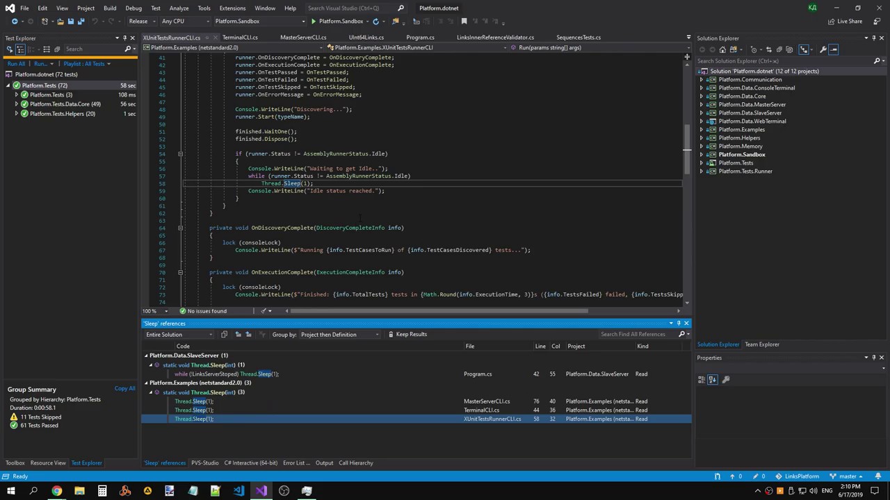Go to next location in references list
Screen dimensions: 890x500
pyautogui.click(x=248, y=335)
